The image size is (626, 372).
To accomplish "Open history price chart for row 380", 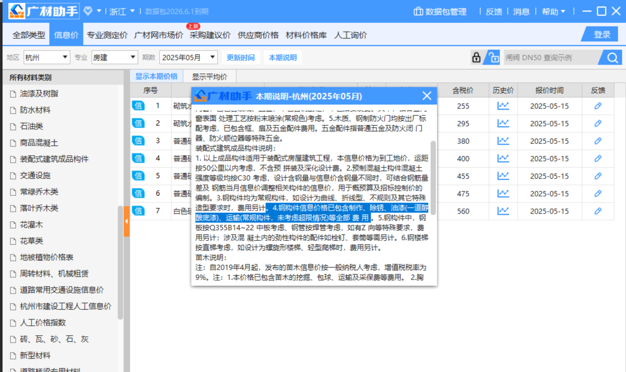I will (503, 141).
